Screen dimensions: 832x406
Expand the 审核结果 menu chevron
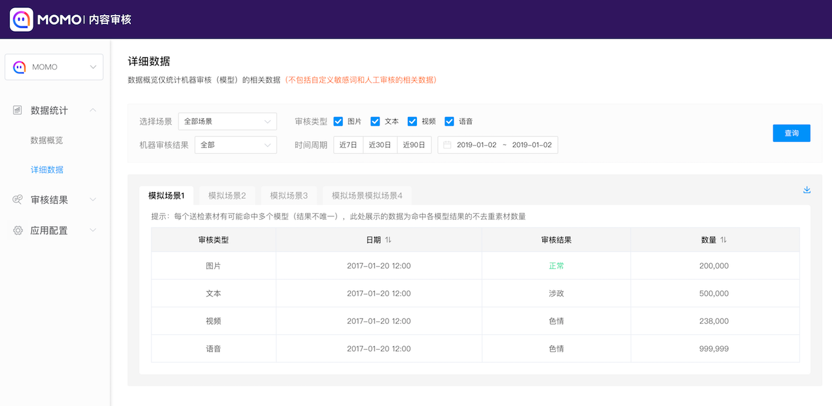93,200
